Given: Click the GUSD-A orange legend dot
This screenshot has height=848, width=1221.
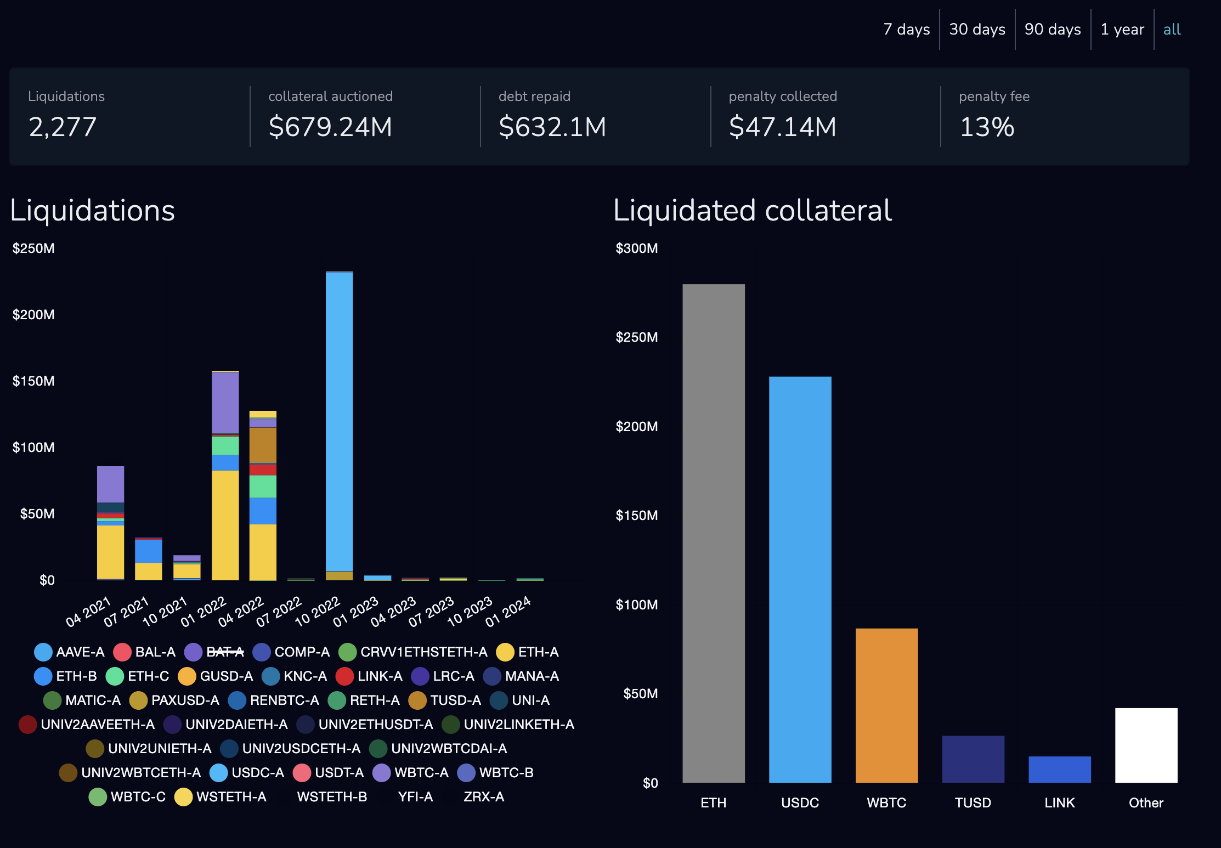Looking at the screenshot, I should coord(186,676).
